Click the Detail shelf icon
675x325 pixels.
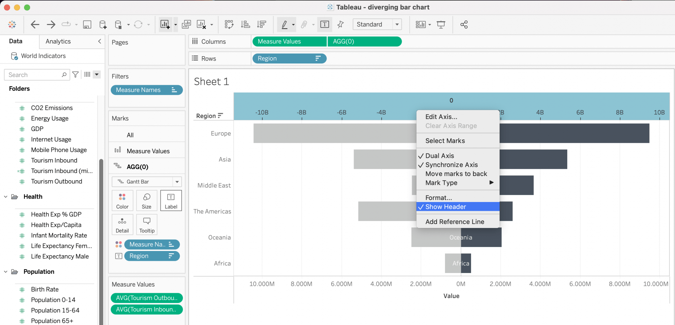pyautogui.click(x=122, y=224)
